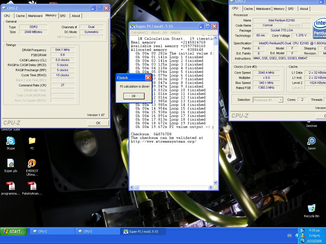Click Super PI horizontal scrollbar left arrow

tap(132, 188)
